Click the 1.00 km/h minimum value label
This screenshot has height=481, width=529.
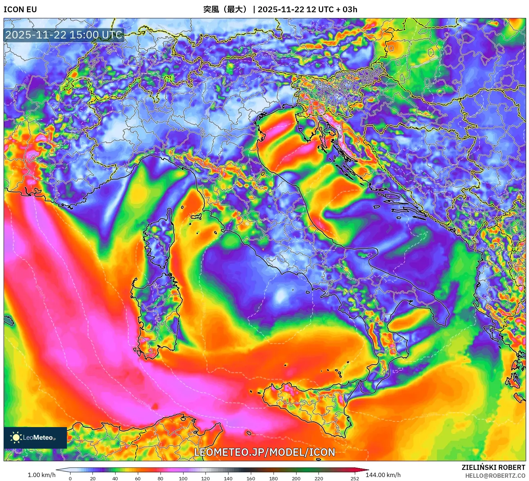pyautogui.click(x=41, y=475)
